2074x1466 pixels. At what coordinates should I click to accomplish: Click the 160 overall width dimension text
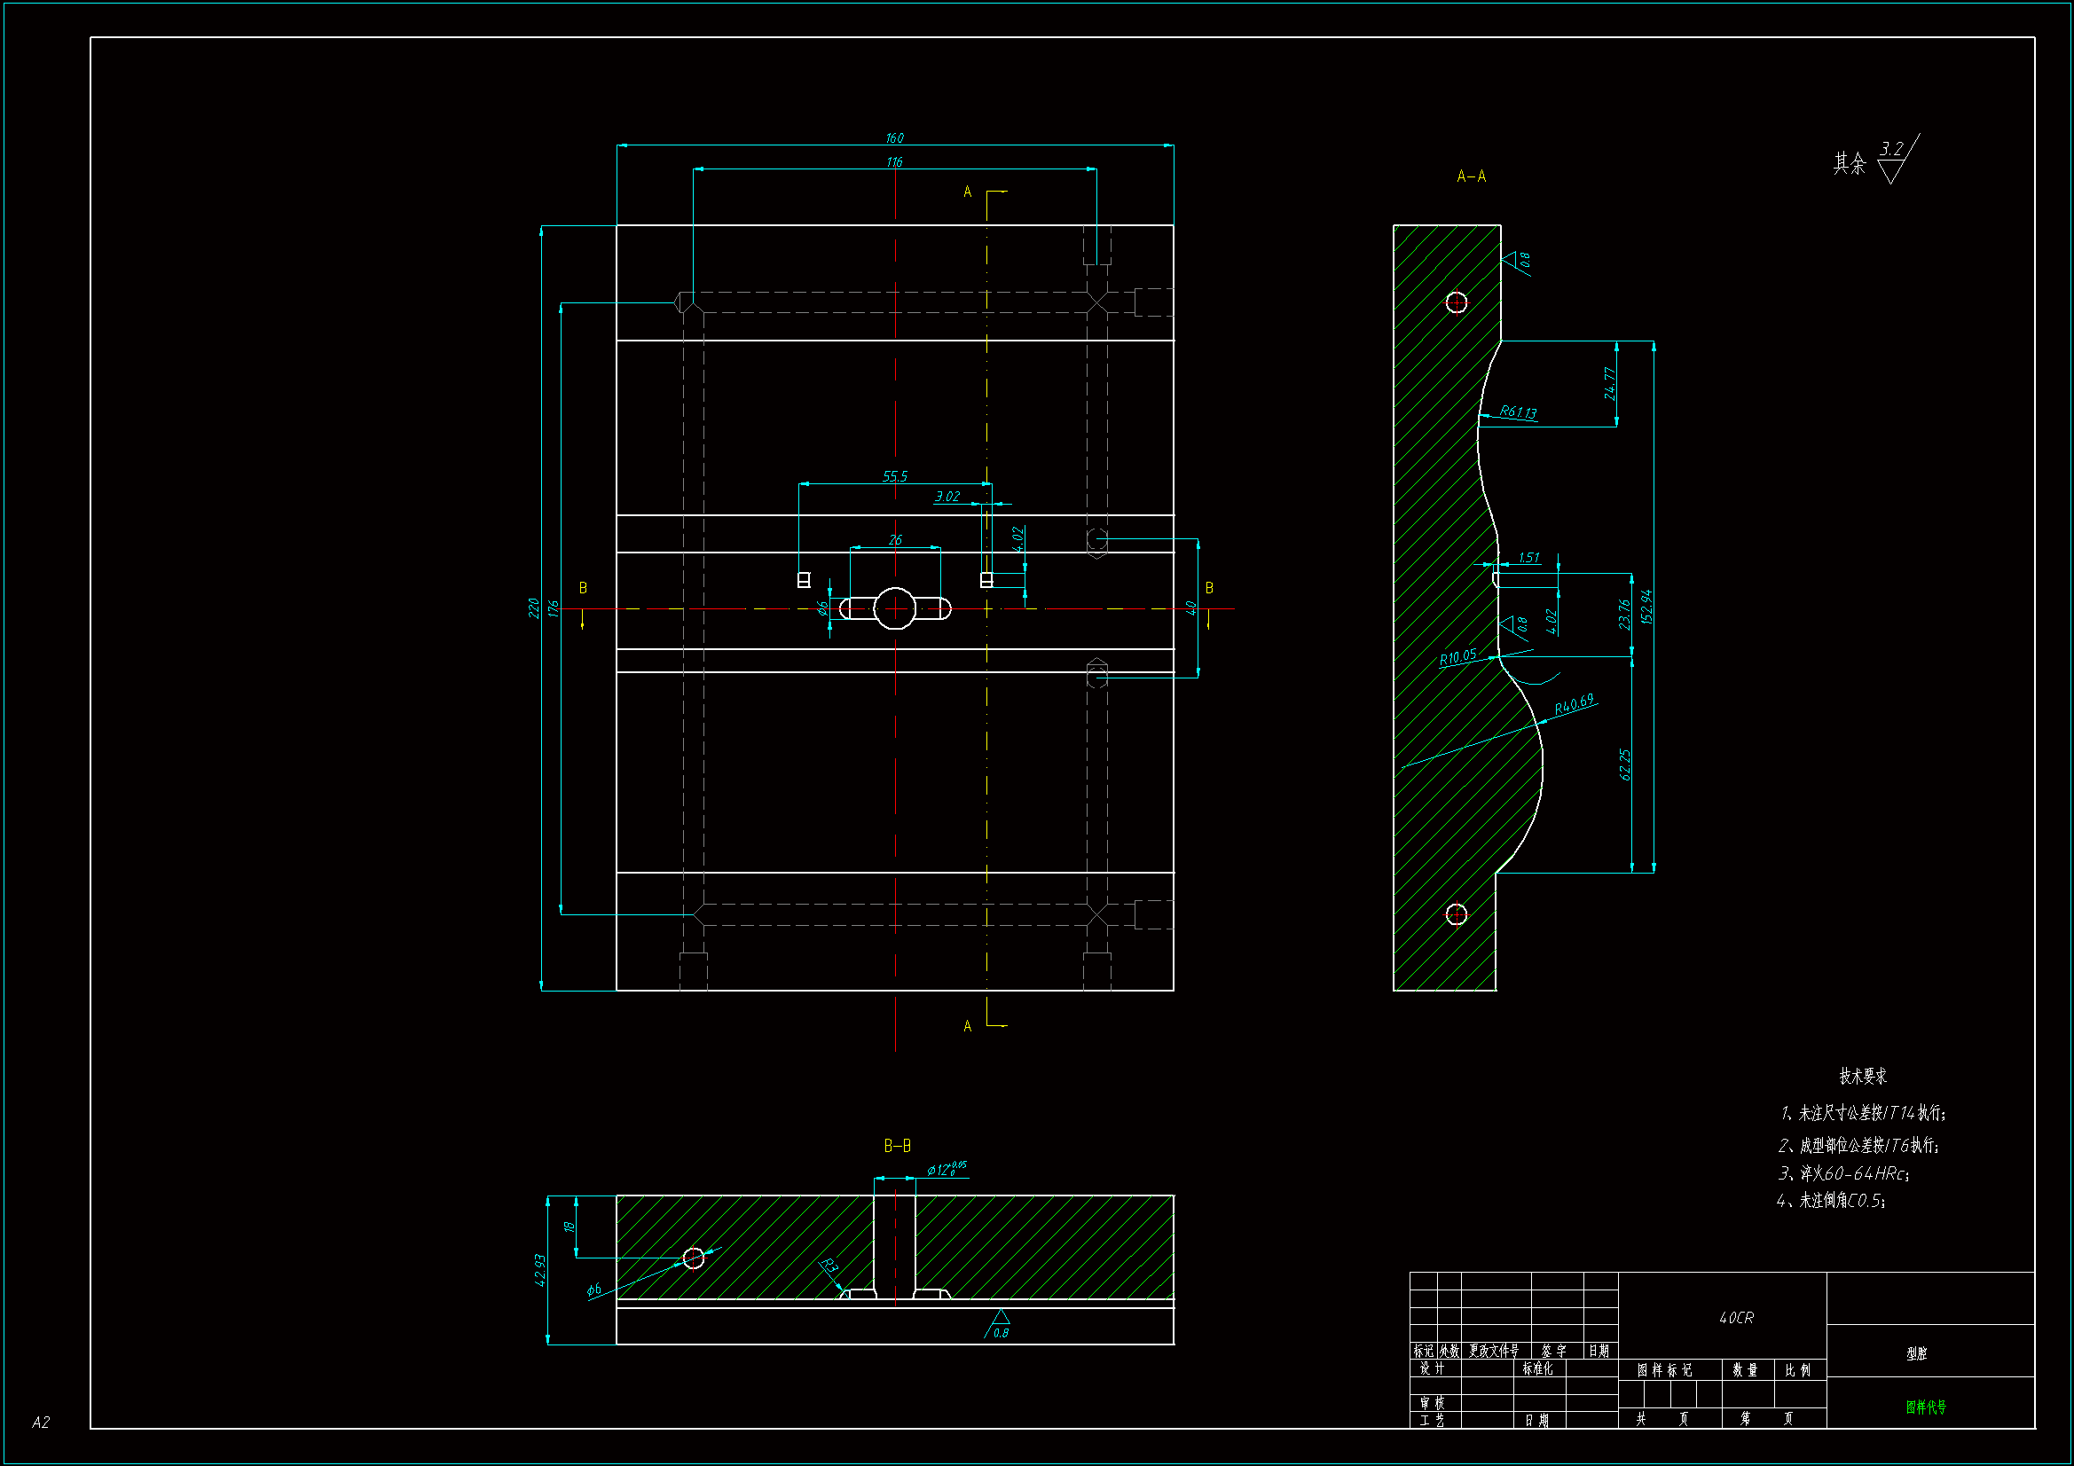894,138
